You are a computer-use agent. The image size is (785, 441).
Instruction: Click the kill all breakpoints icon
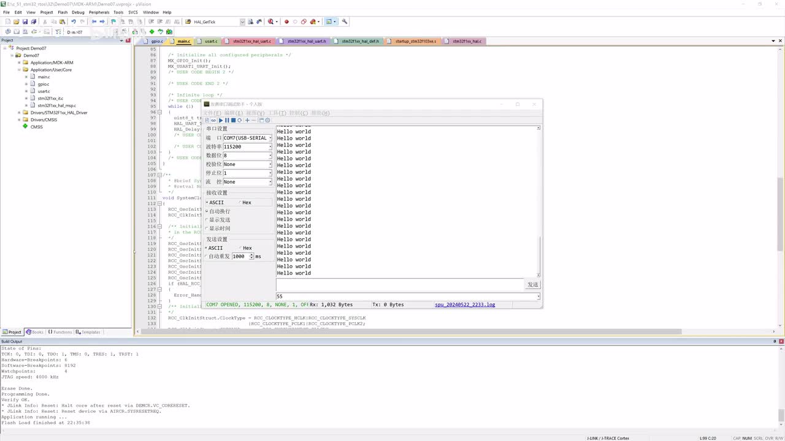[x=313, y=21]
